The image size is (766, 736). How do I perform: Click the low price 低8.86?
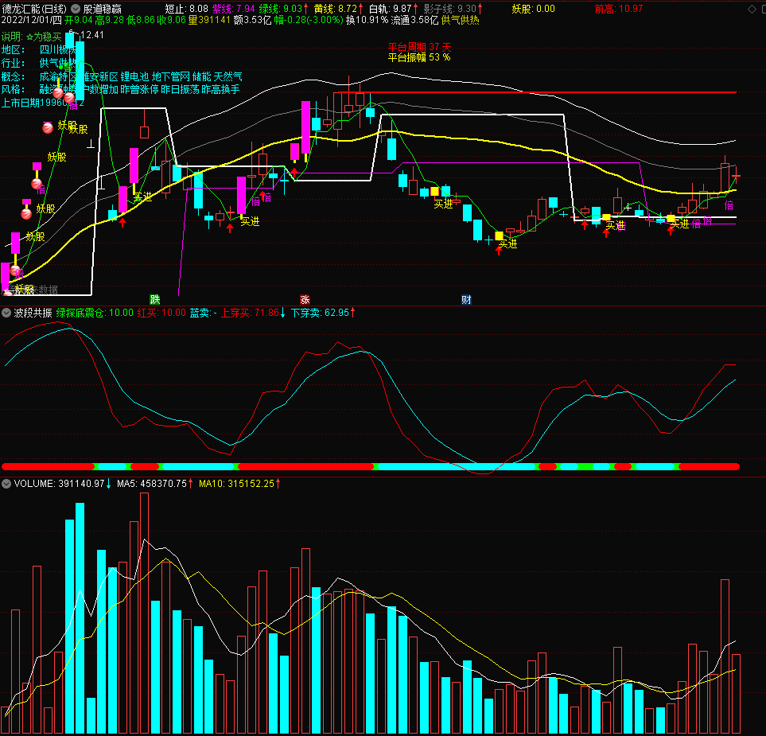coord(141,20)
